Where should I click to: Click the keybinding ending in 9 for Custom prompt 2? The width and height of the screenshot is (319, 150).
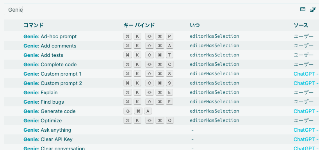148,83
